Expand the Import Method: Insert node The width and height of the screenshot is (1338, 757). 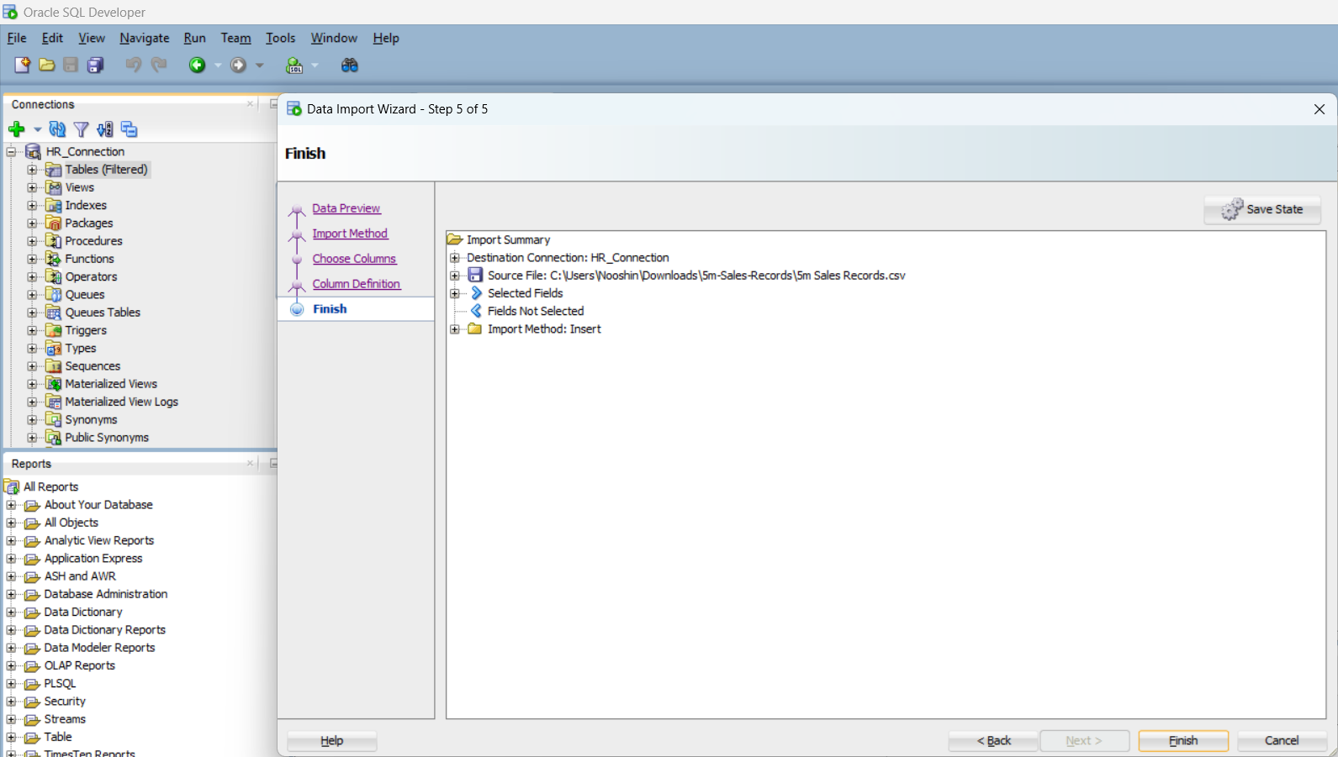pos(455,329)
